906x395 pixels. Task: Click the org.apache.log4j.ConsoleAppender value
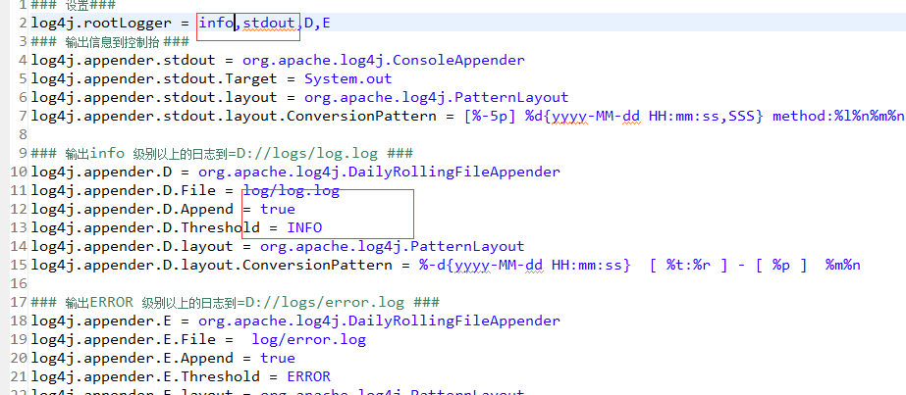(384, 60)
